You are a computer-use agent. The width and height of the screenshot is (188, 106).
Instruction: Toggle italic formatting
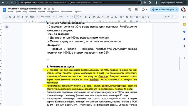90,17
